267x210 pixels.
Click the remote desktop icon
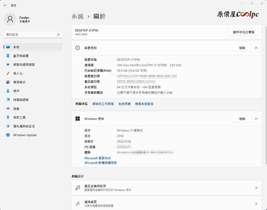pos(78,204)
